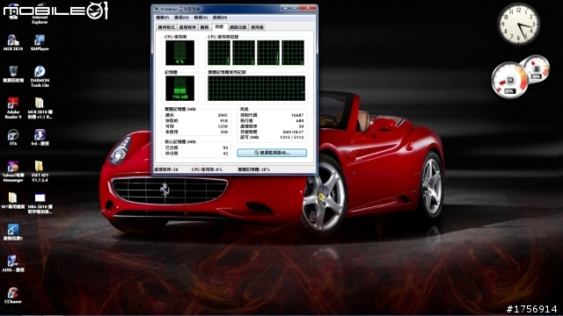Click the fourth CPU usage history graph
The width and height of the screenshot is (563, 316).
click(293, 53)
